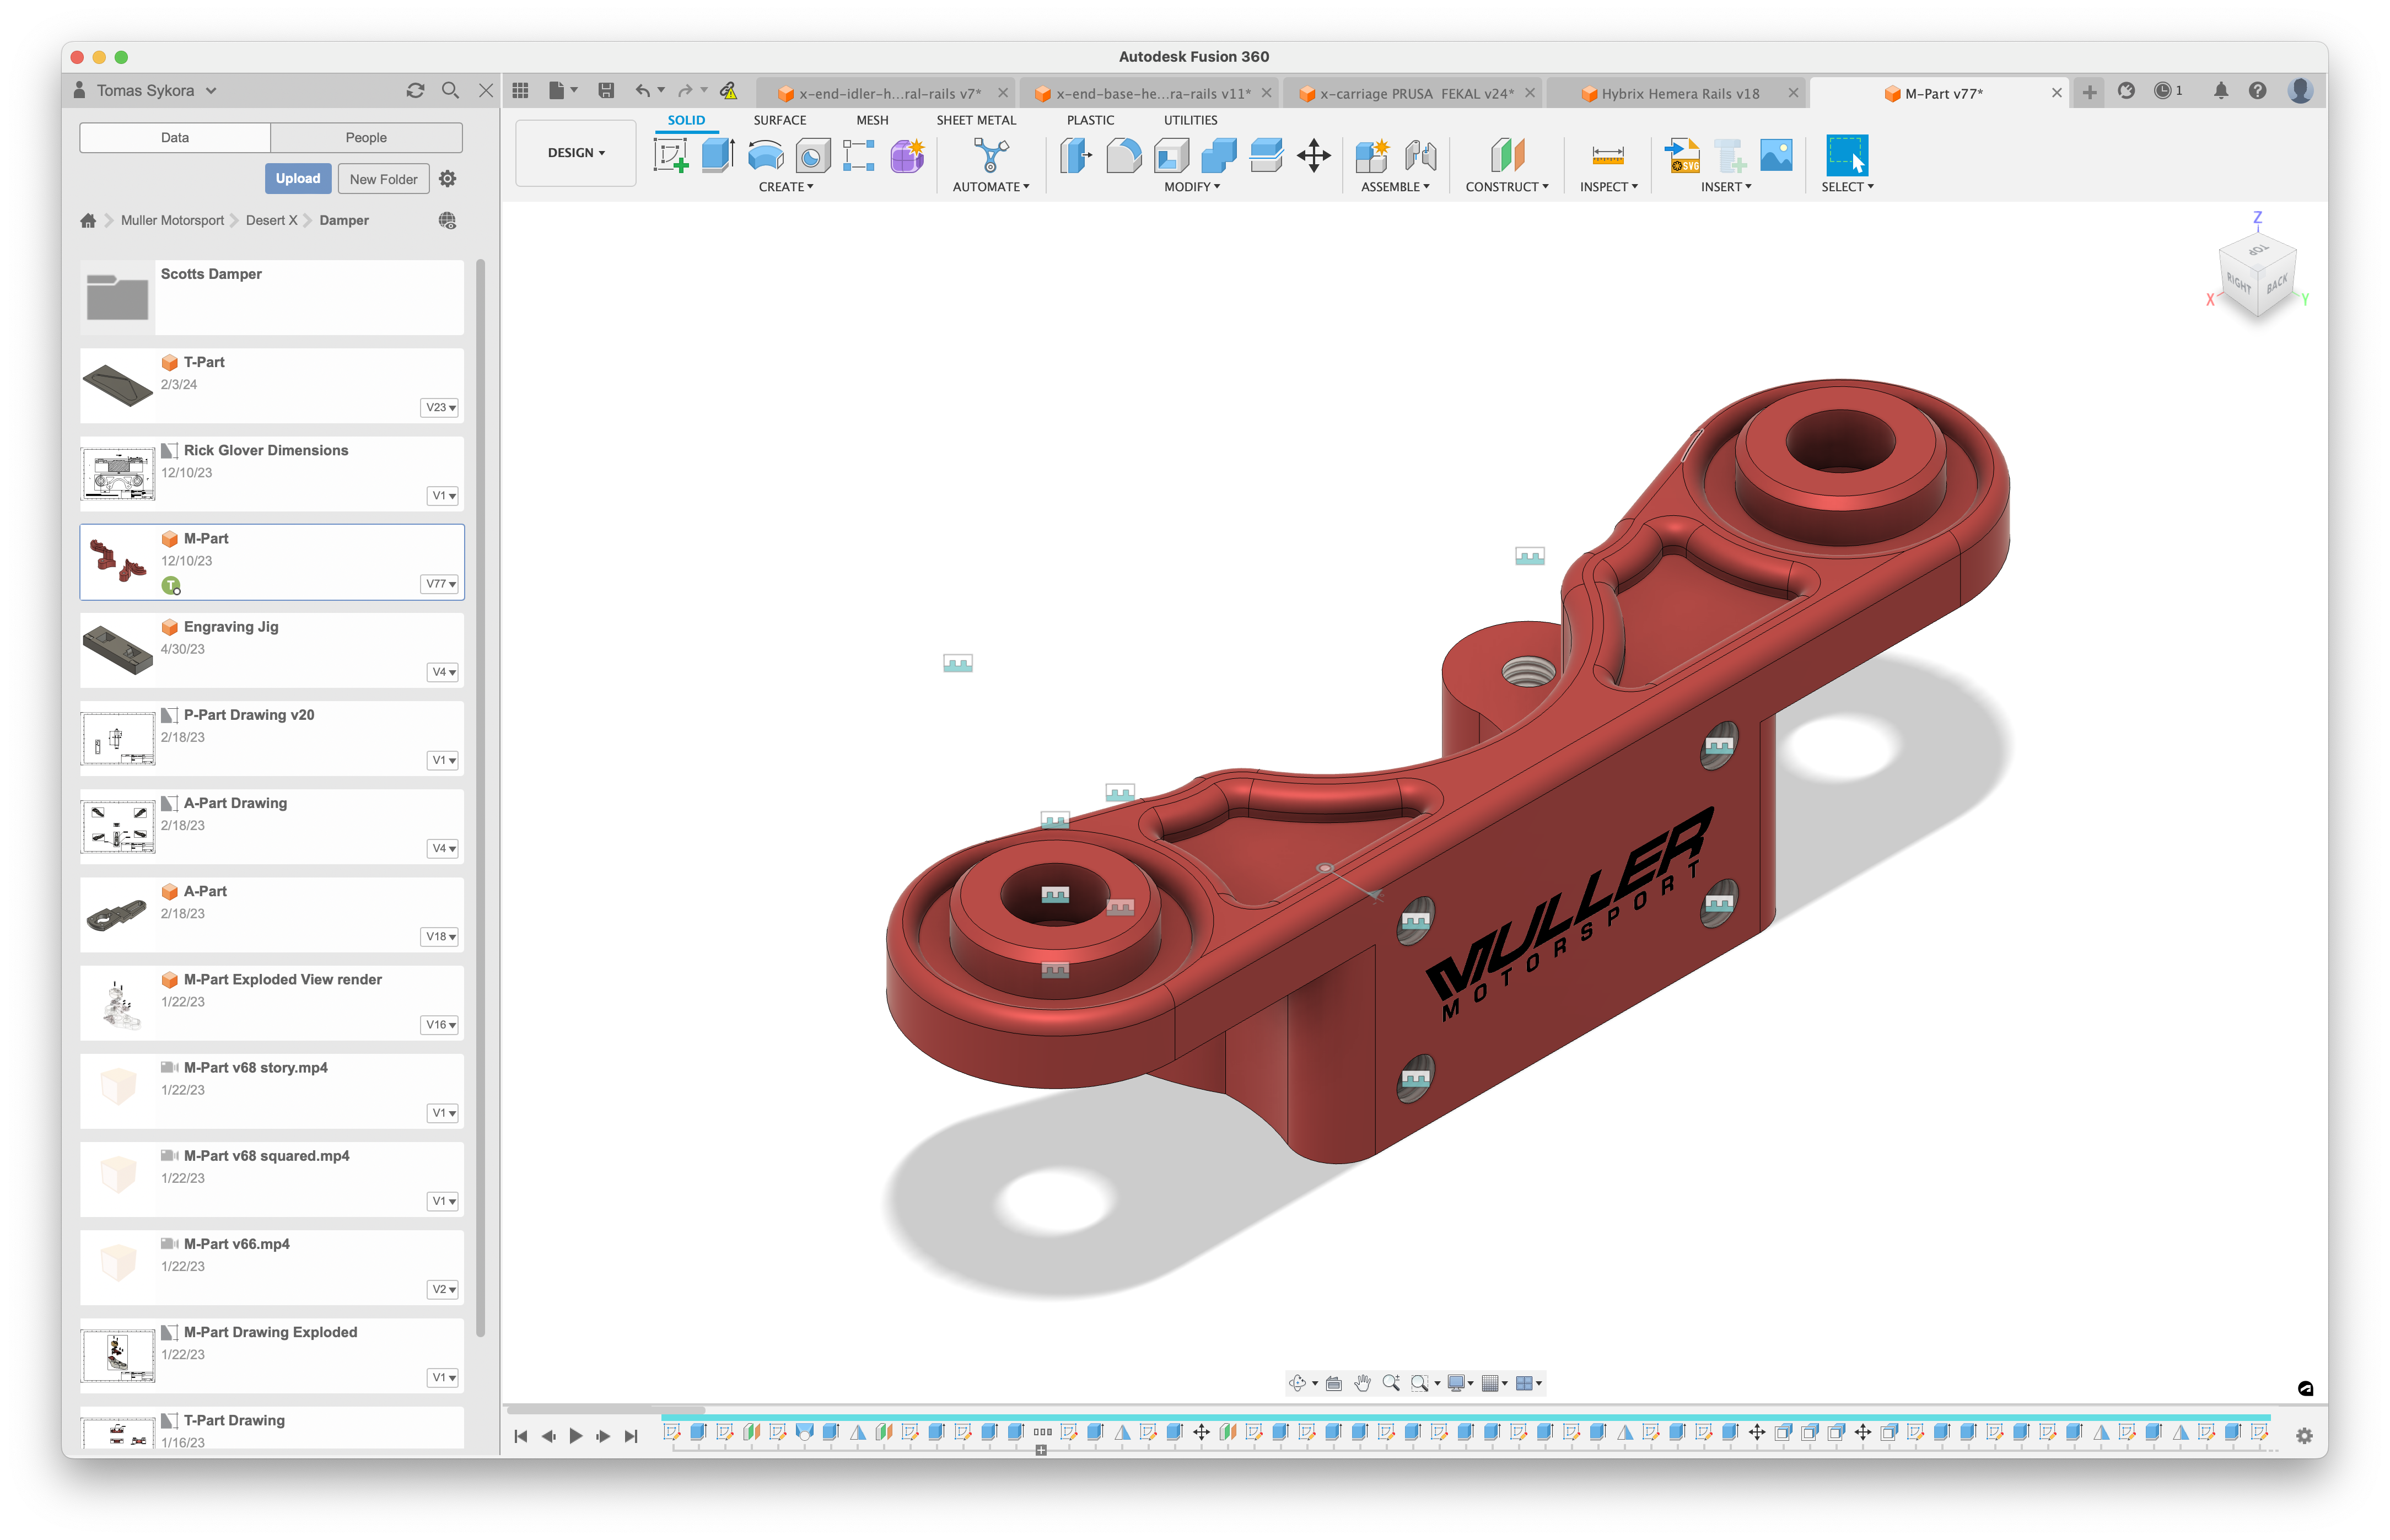Open the Hybrix Hemera Rails v18 document tab

1679,94
